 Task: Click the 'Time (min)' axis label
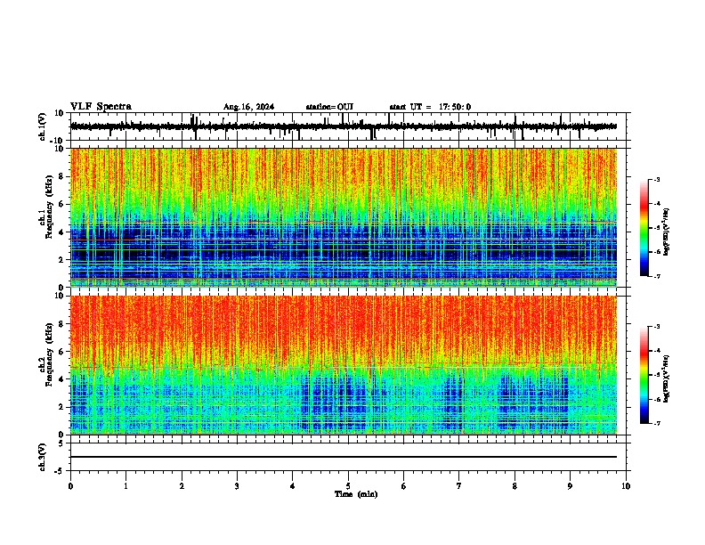[x=356, y=494]
